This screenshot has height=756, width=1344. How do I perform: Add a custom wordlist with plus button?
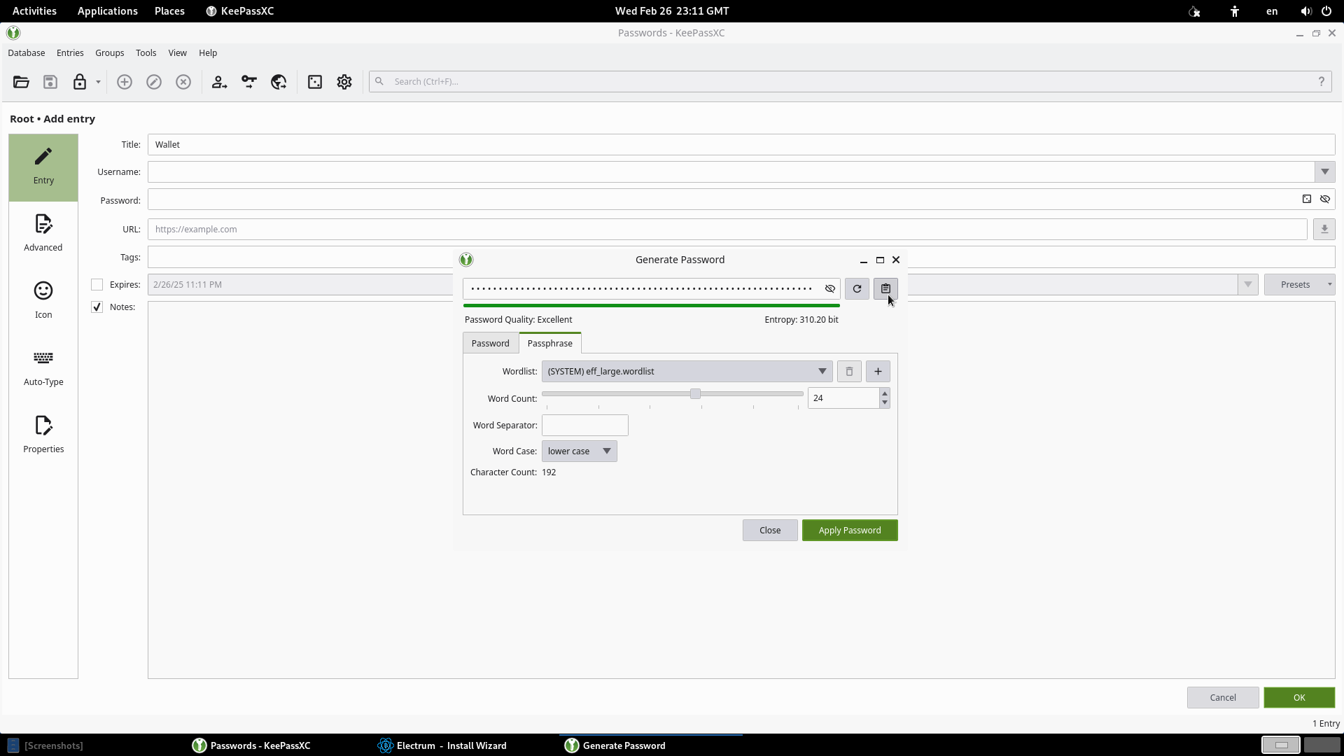tap(878, 371)
